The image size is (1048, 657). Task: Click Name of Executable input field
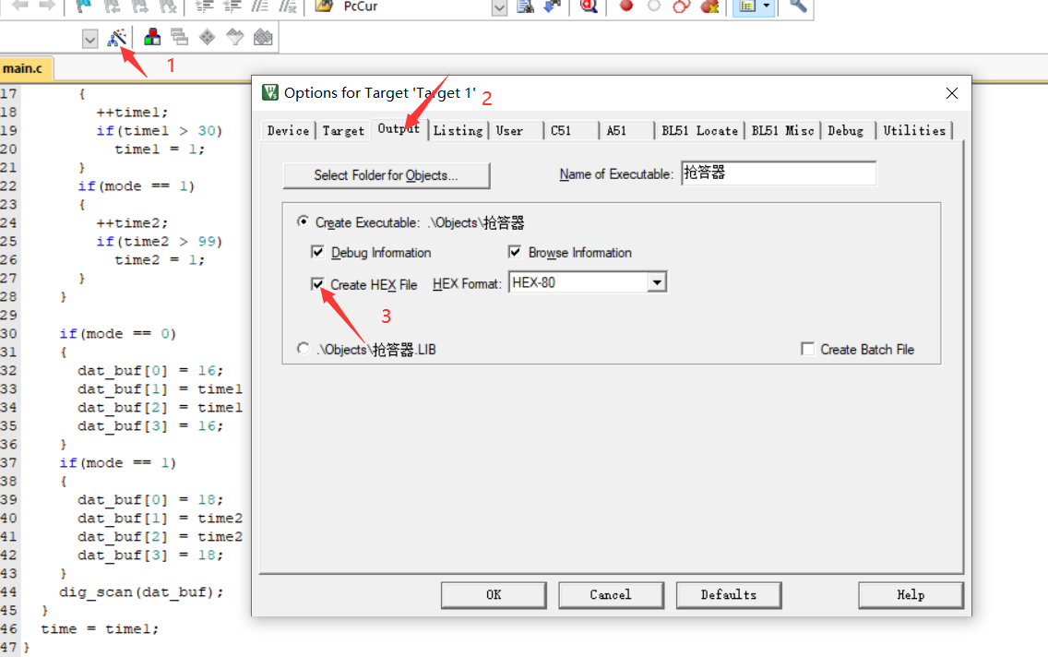(x=779, y=173)
